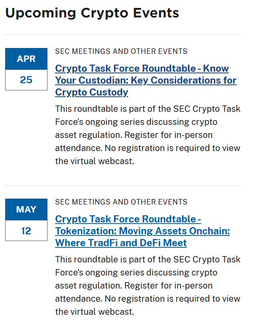Open the Know Your Custodian roundtable link

click(146, 80)
